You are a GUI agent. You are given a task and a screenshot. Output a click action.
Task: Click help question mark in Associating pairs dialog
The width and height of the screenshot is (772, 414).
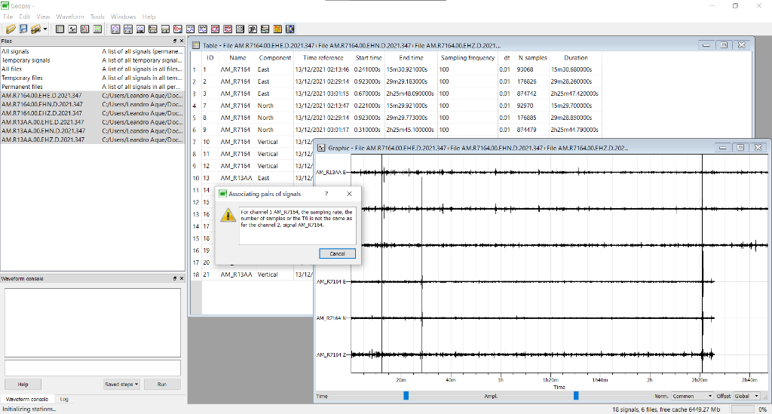click(326, 194)
